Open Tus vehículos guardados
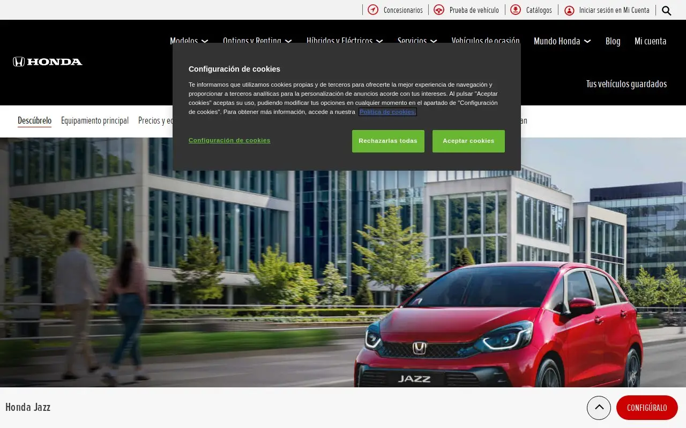 click(x=627, y=84)
